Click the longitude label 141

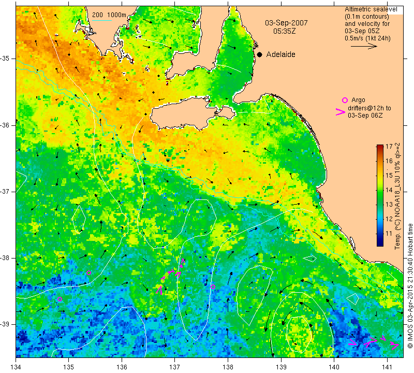pos(387,367)
